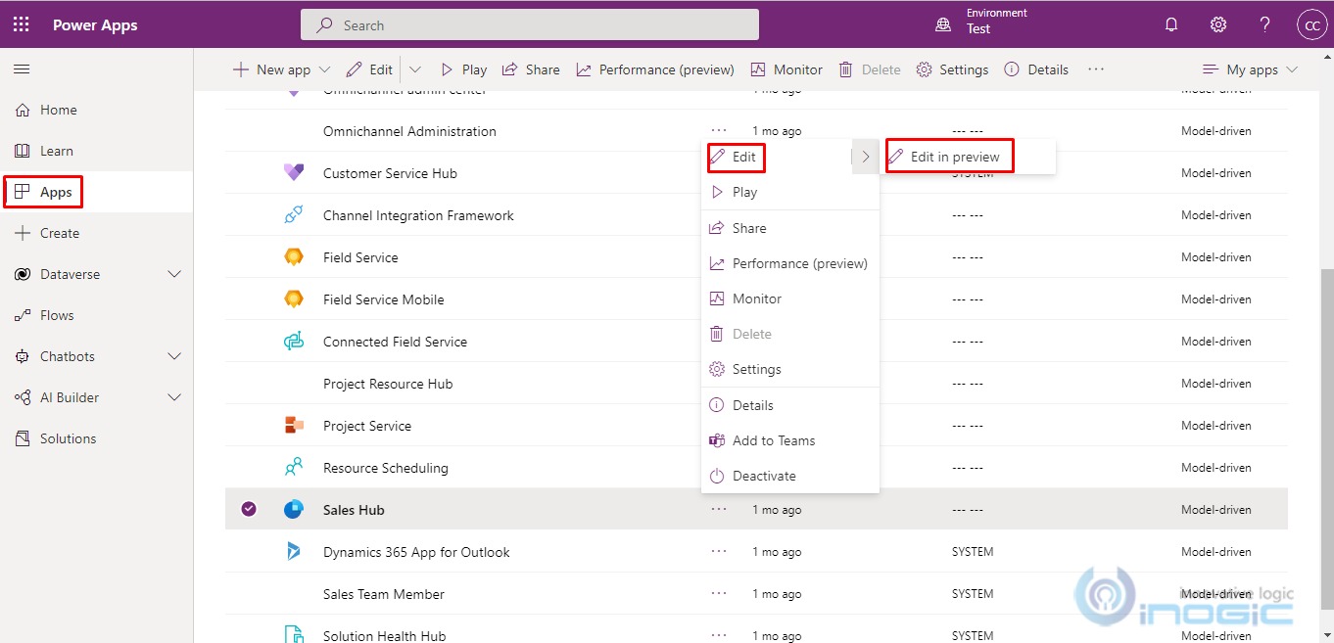Image resolution: width=1334 pixels, height=643 pixels.
Task: Open ellipsis menu for Solution Health Hub row
Action: pyautogui.click(x=719, y=634)
